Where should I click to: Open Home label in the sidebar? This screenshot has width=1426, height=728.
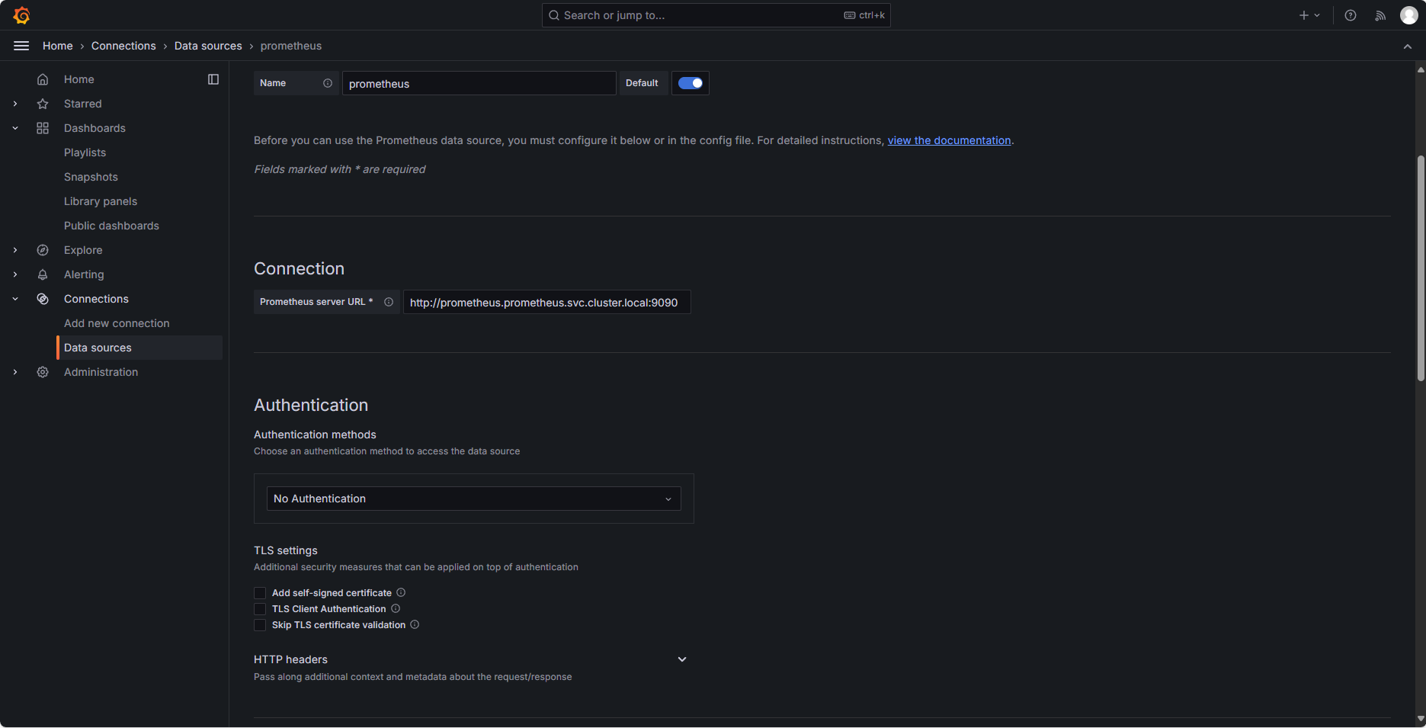click(x=79, y=79)
